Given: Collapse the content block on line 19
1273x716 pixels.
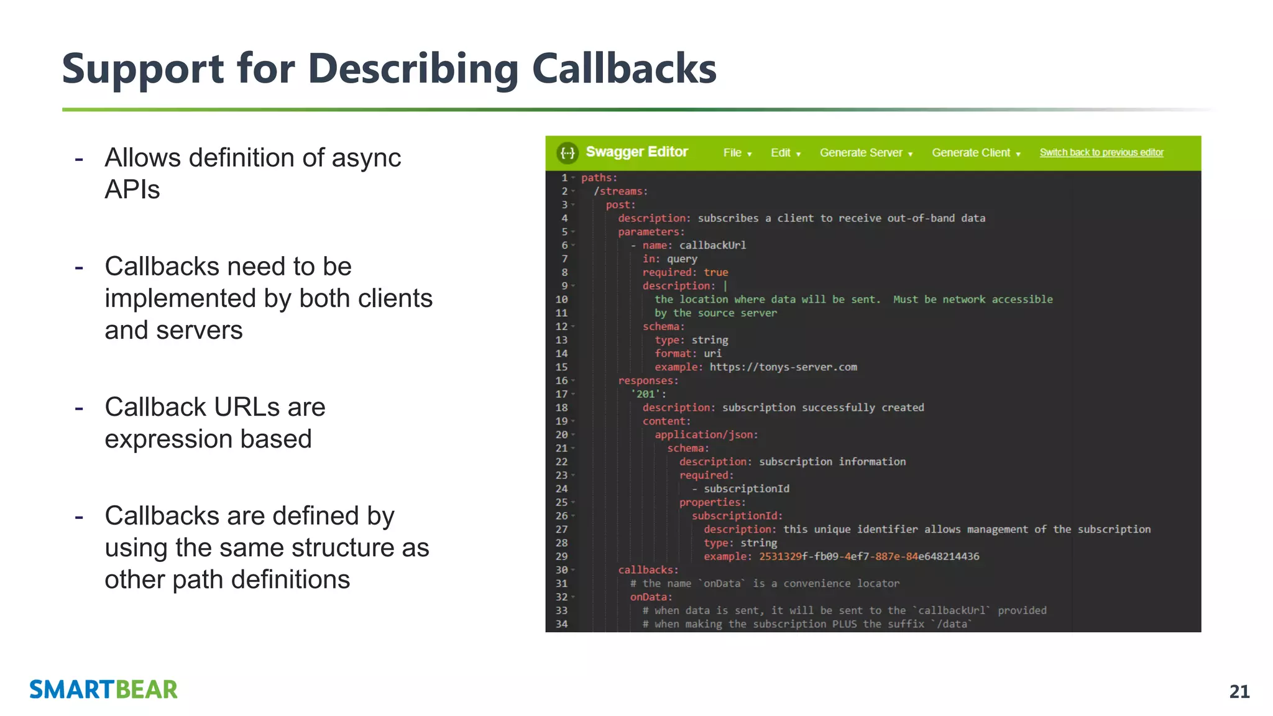Looking at the screenshot, I should click(573, 421).
